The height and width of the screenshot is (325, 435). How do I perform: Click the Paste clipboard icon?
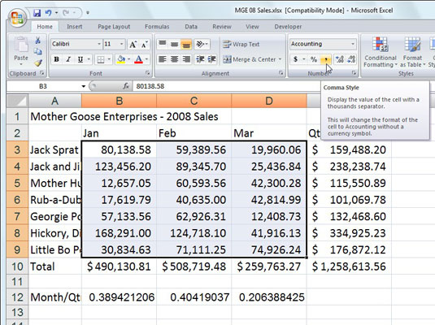click(x=21, y=45)
